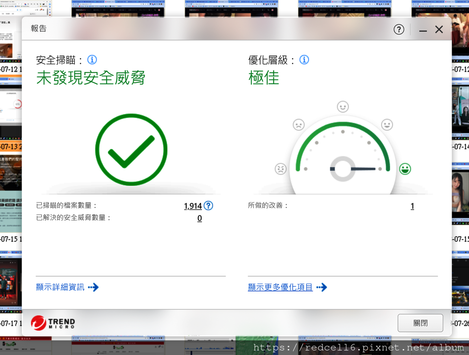Click the green checkmark scan result icon

tap(131, 149)
